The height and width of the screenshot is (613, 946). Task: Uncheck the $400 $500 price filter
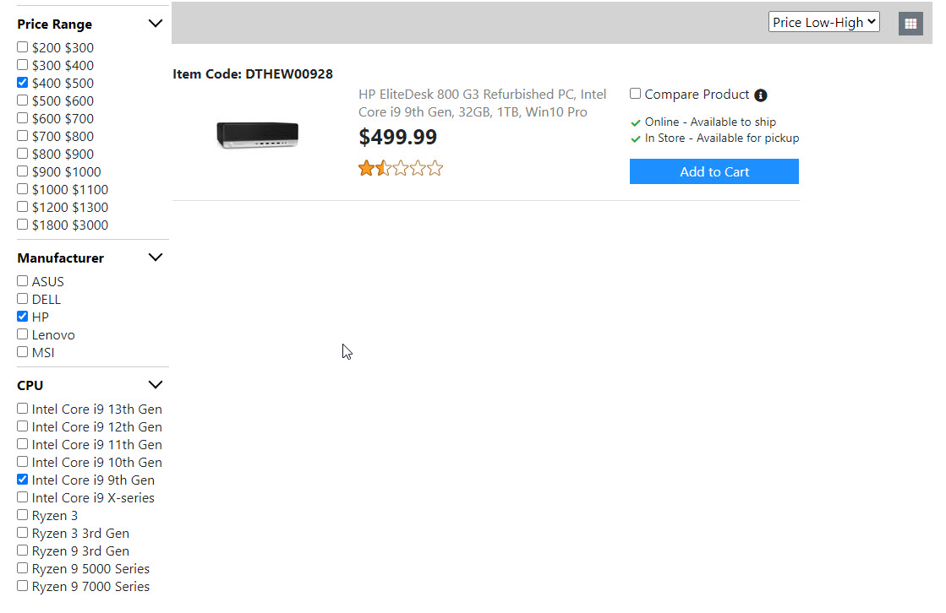23,83
